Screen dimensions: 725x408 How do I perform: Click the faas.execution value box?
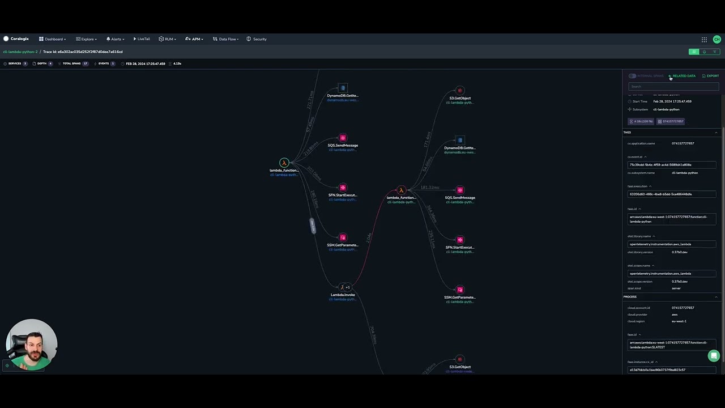click(672, 194)
